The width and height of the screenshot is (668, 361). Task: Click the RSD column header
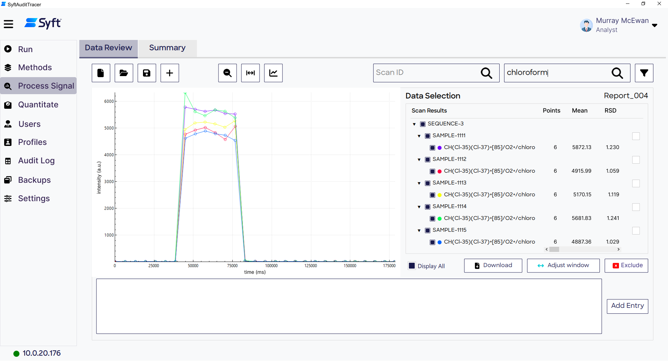[x=610, y=110]
